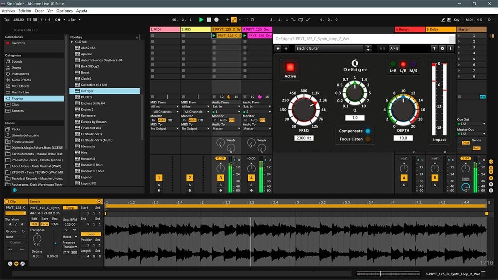Arm the arrangement record button
The image size is (498, 280).
point(216,19)
